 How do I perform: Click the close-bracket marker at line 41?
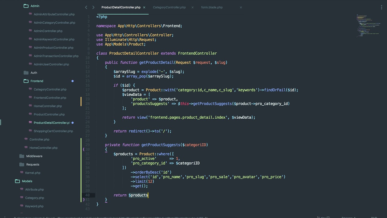pos(84,200)
